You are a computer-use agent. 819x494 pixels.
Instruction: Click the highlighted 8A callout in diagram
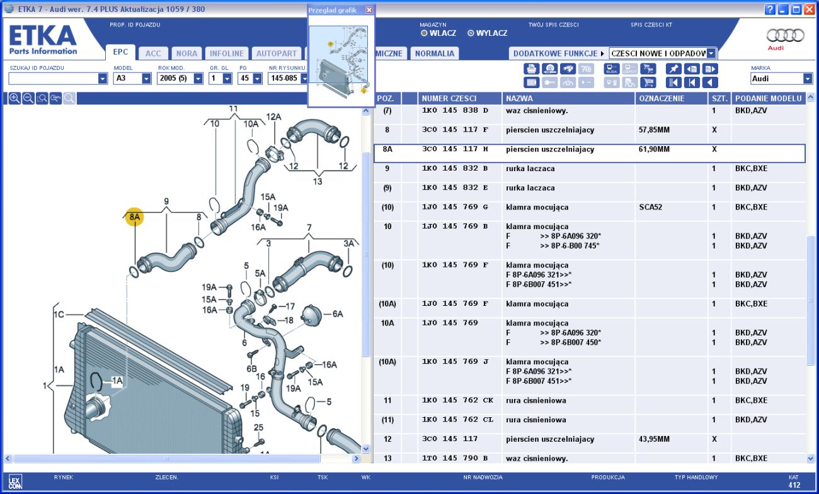pos(134,218)
